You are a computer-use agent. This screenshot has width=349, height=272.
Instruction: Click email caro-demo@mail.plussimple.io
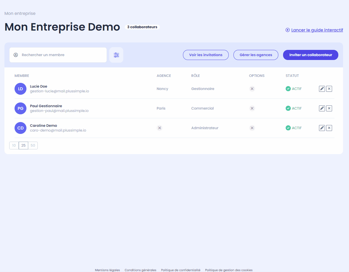point(58,130)
